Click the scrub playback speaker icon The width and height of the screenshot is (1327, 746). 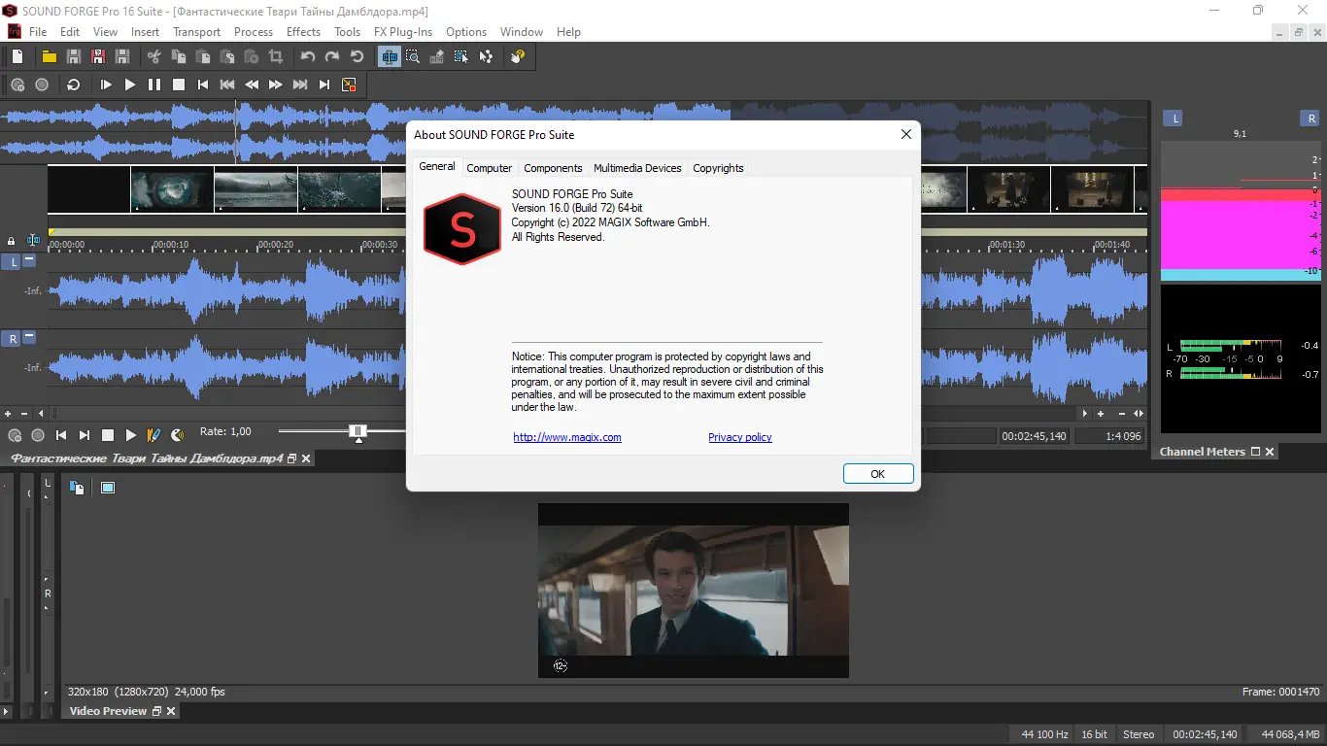tap(178, 435)
